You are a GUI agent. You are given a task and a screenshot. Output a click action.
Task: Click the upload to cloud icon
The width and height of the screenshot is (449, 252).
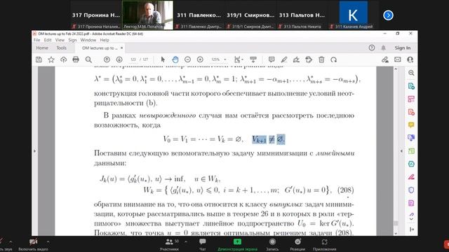pyautogui.click(x=63, y=59)
